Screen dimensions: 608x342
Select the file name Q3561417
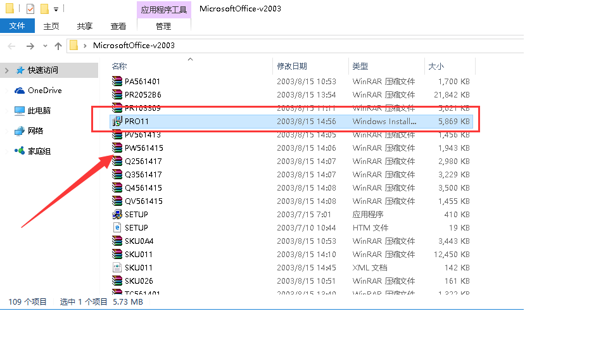tap(143, 175)
